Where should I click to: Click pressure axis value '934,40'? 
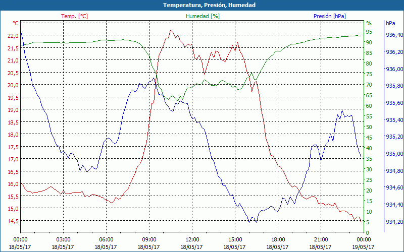point(394,205)
